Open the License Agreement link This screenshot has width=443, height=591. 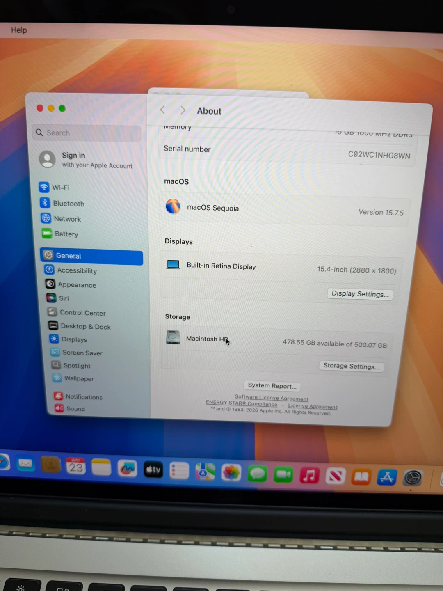[313, 406]
